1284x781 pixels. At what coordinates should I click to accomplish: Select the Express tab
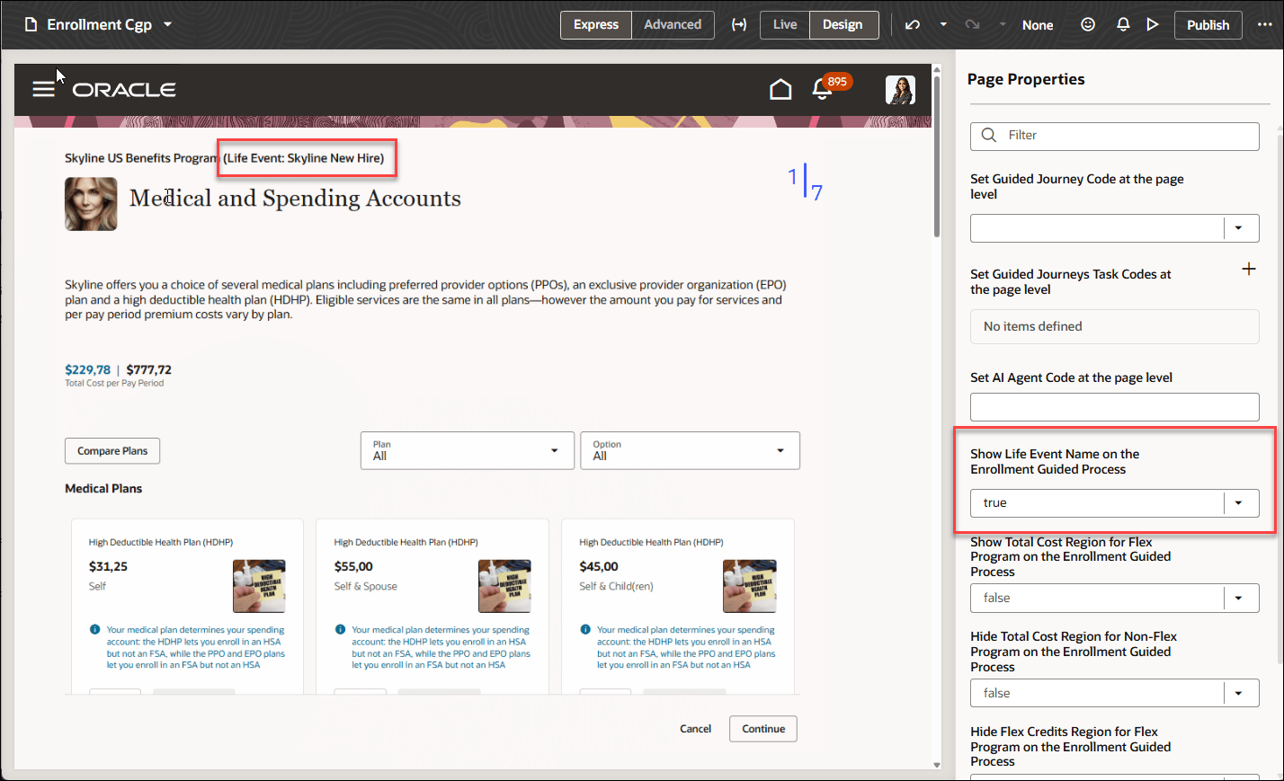coord(595,24)
